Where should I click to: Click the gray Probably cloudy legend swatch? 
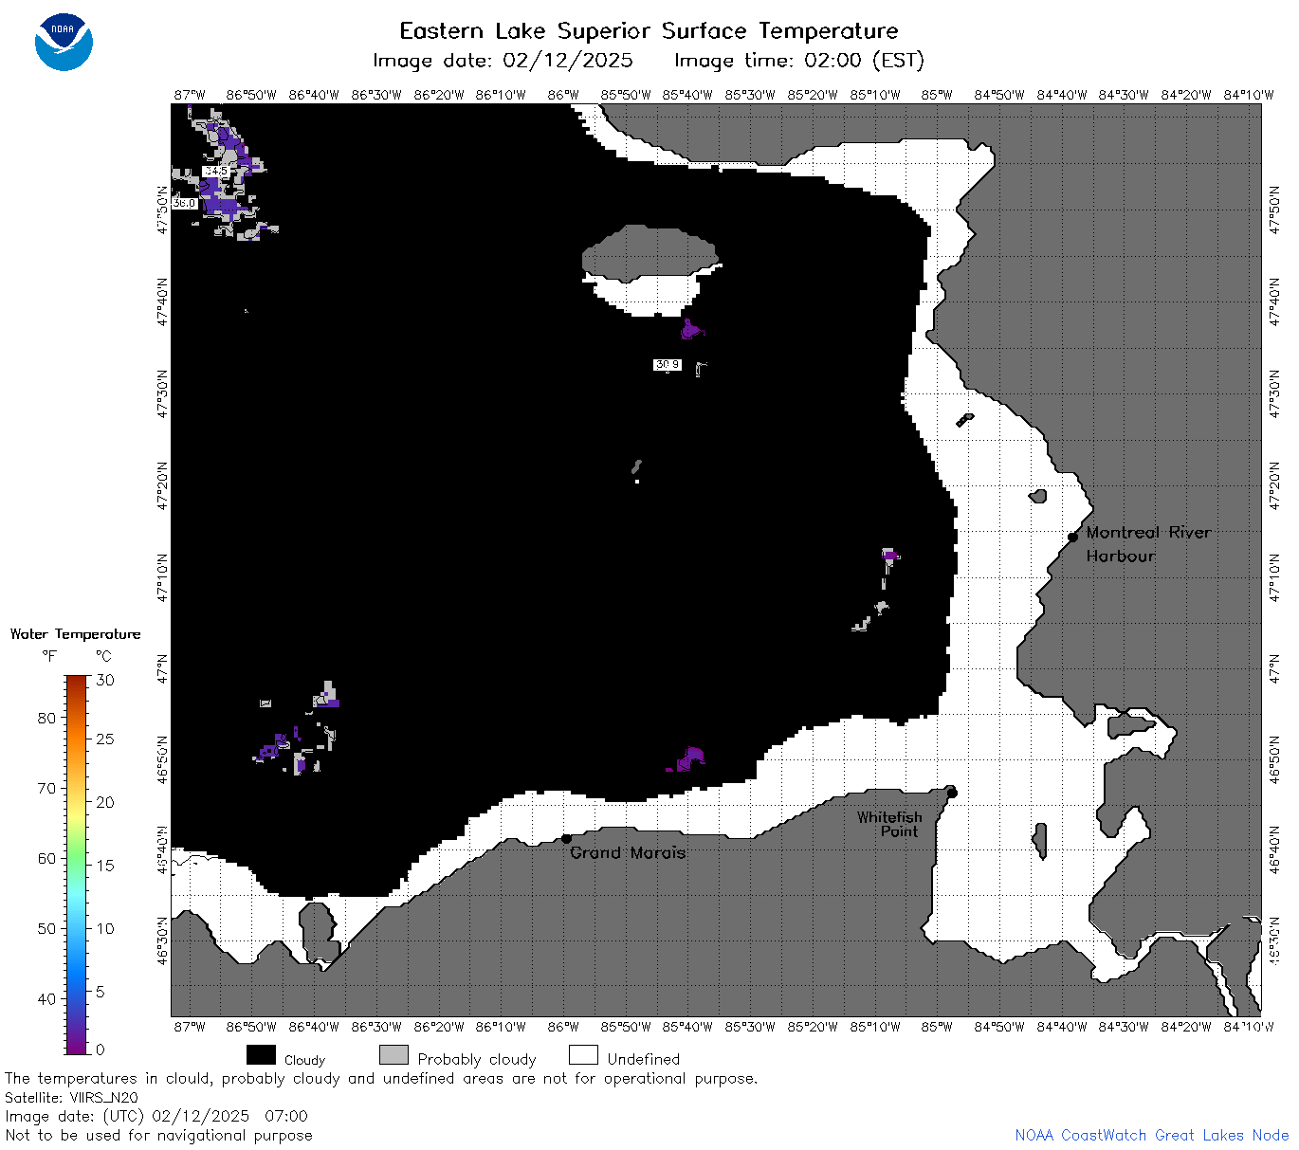coord(393,1055)
